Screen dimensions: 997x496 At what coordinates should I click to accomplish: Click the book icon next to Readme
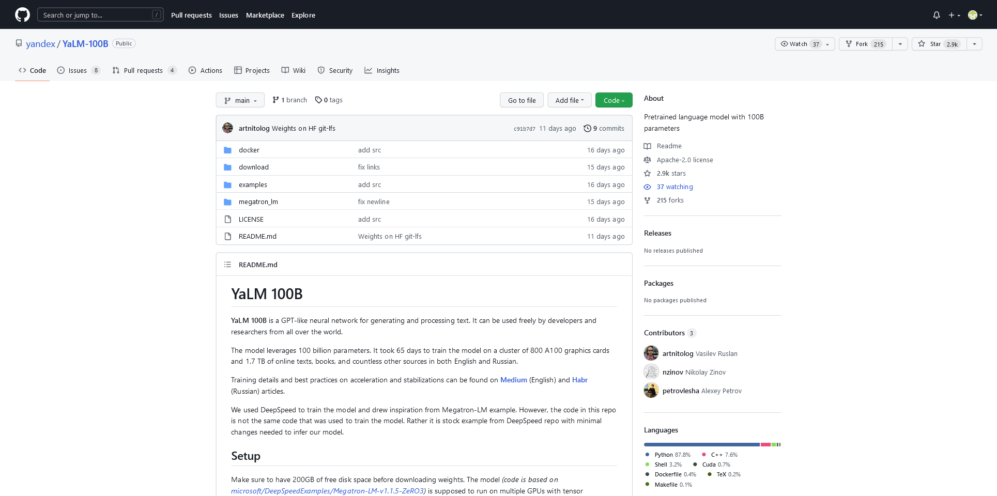[x=647, y=146]
